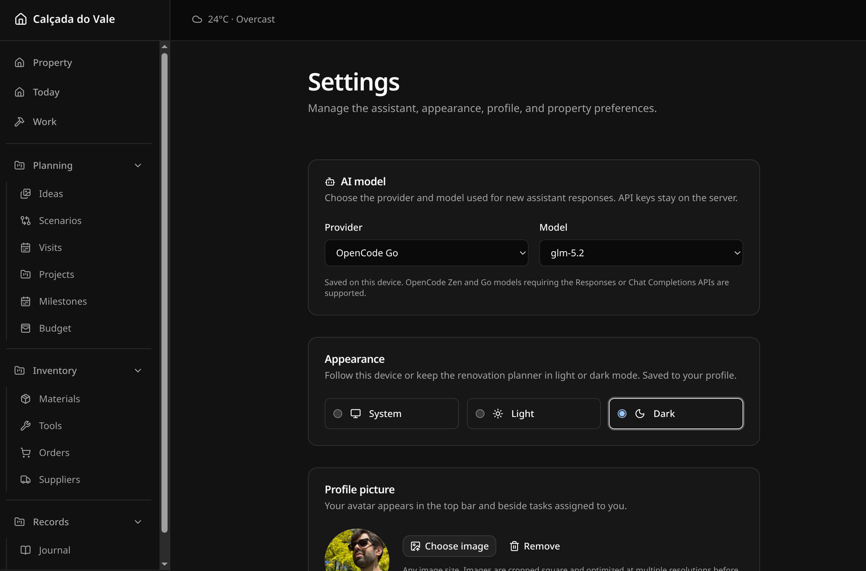866x571 pixels.
Task: Click the monitor icon on System option
Action: (356, 414)
